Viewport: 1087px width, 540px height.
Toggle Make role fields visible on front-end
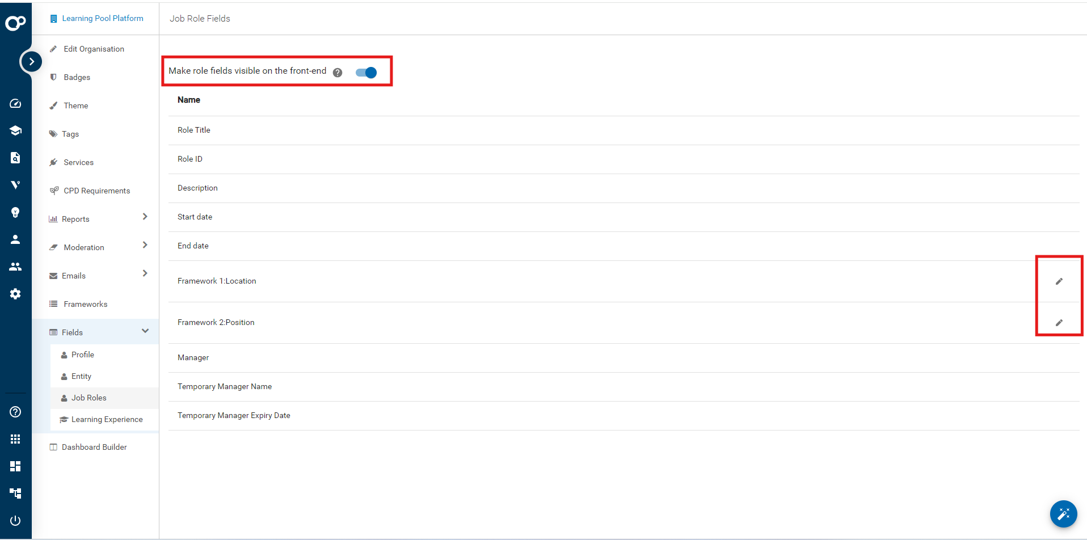coord(366,73)
